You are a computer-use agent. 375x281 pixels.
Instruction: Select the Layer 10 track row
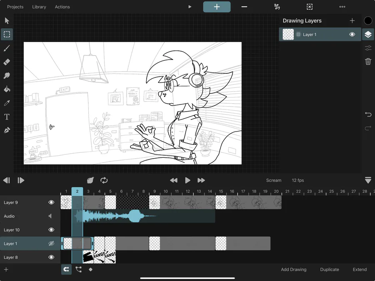30,230
